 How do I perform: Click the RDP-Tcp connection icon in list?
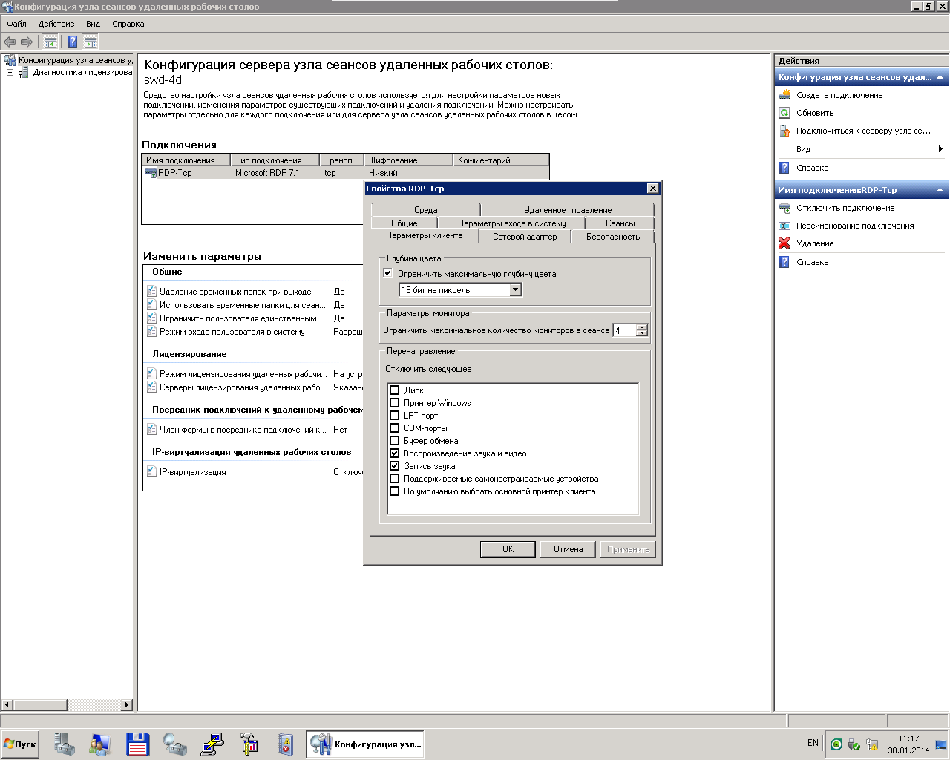(151, 173)
